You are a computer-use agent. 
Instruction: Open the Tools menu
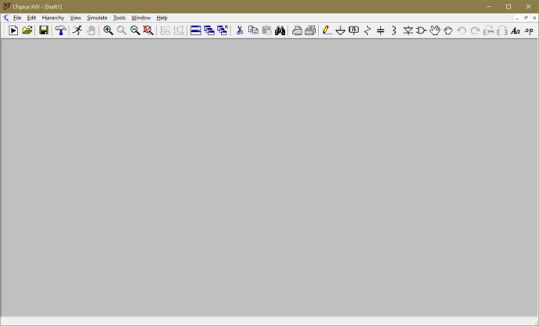(119, 17)
